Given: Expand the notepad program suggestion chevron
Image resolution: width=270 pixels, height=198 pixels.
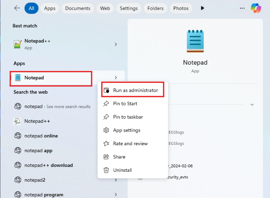Looking at the screenshot, I should 116,195.
